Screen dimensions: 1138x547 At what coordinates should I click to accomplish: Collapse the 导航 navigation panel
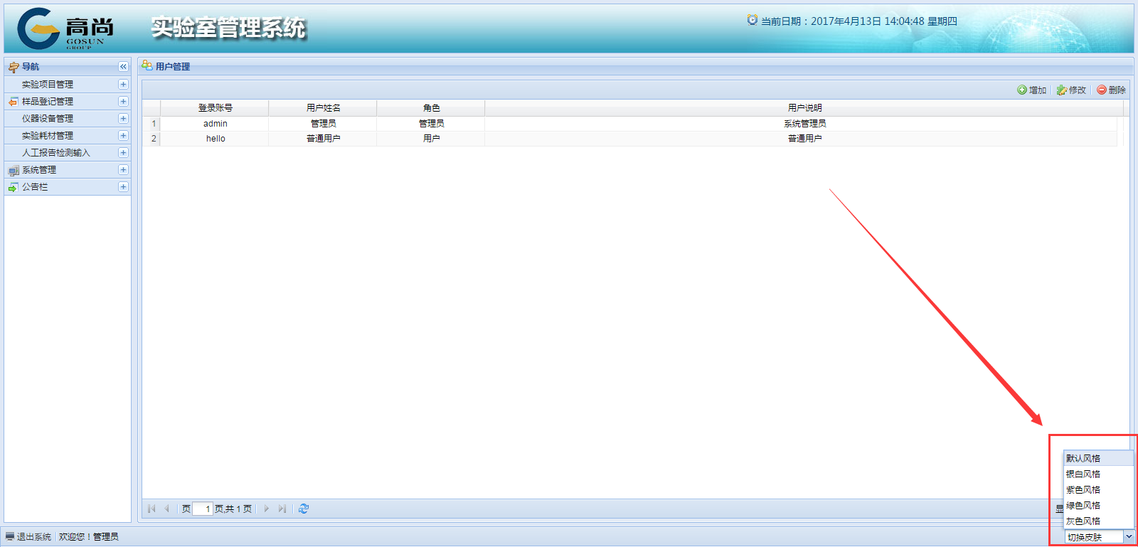click(x=123, y=67)
